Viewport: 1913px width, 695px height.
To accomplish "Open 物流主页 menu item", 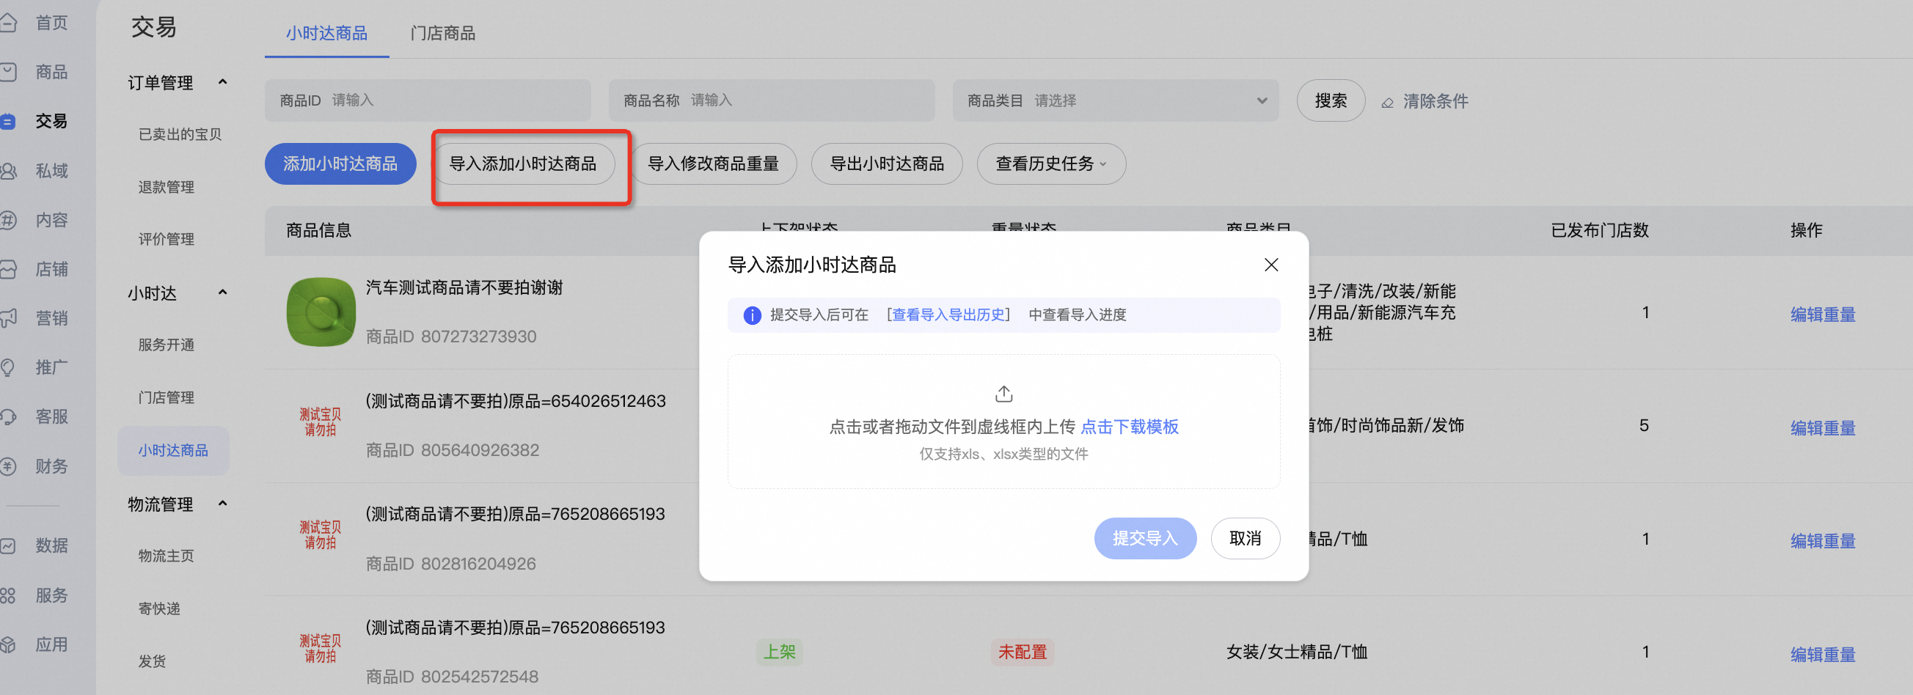I will pos(167,556).
